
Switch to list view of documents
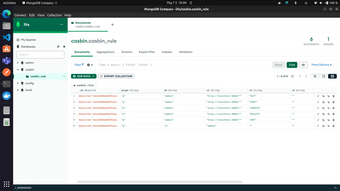315,76
